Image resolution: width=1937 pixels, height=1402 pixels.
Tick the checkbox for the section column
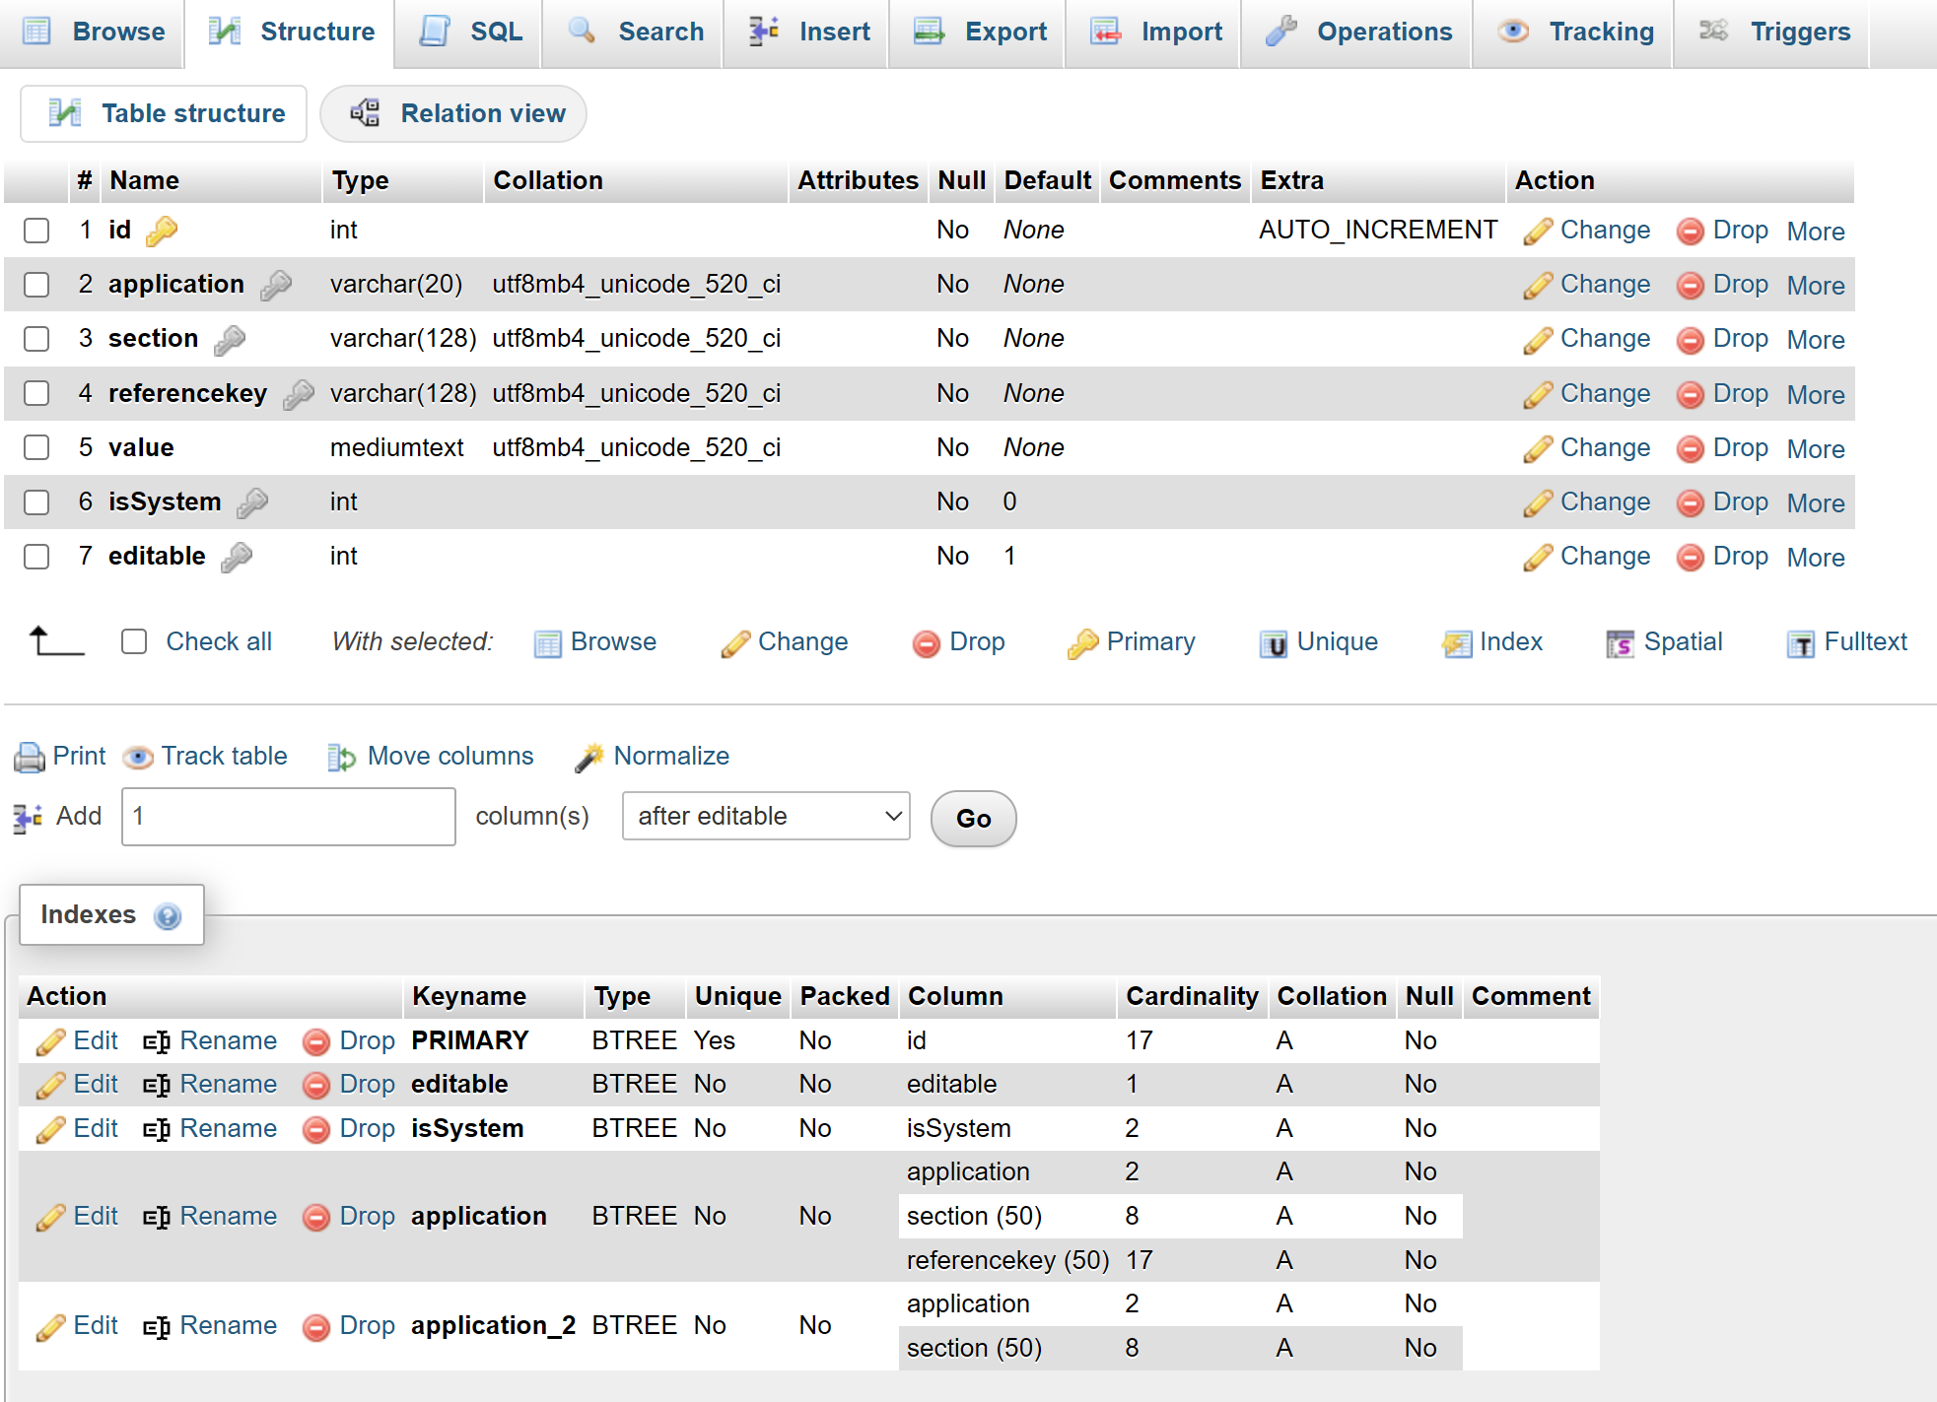pos(36,339)
